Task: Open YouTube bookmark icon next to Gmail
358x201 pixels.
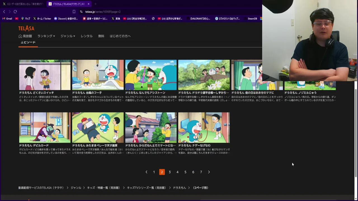Action: [x=17, y=19]
